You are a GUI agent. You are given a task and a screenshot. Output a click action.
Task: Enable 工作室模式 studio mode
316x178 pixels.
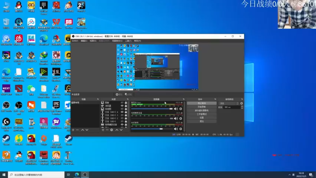(x=202, y=114)
